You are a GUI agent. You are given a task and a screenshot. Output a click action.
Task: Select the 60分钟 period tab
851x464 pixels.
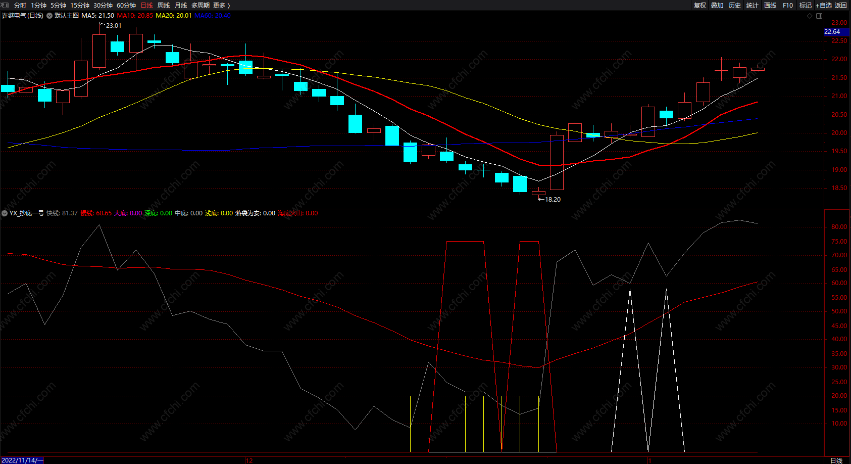click(x=126, y=5)
